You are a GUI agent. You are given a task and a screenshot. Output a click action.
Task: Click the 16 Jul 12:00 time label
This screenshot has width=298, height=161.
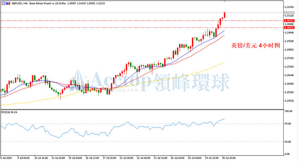pyautogui.click(x=92, y=158)
